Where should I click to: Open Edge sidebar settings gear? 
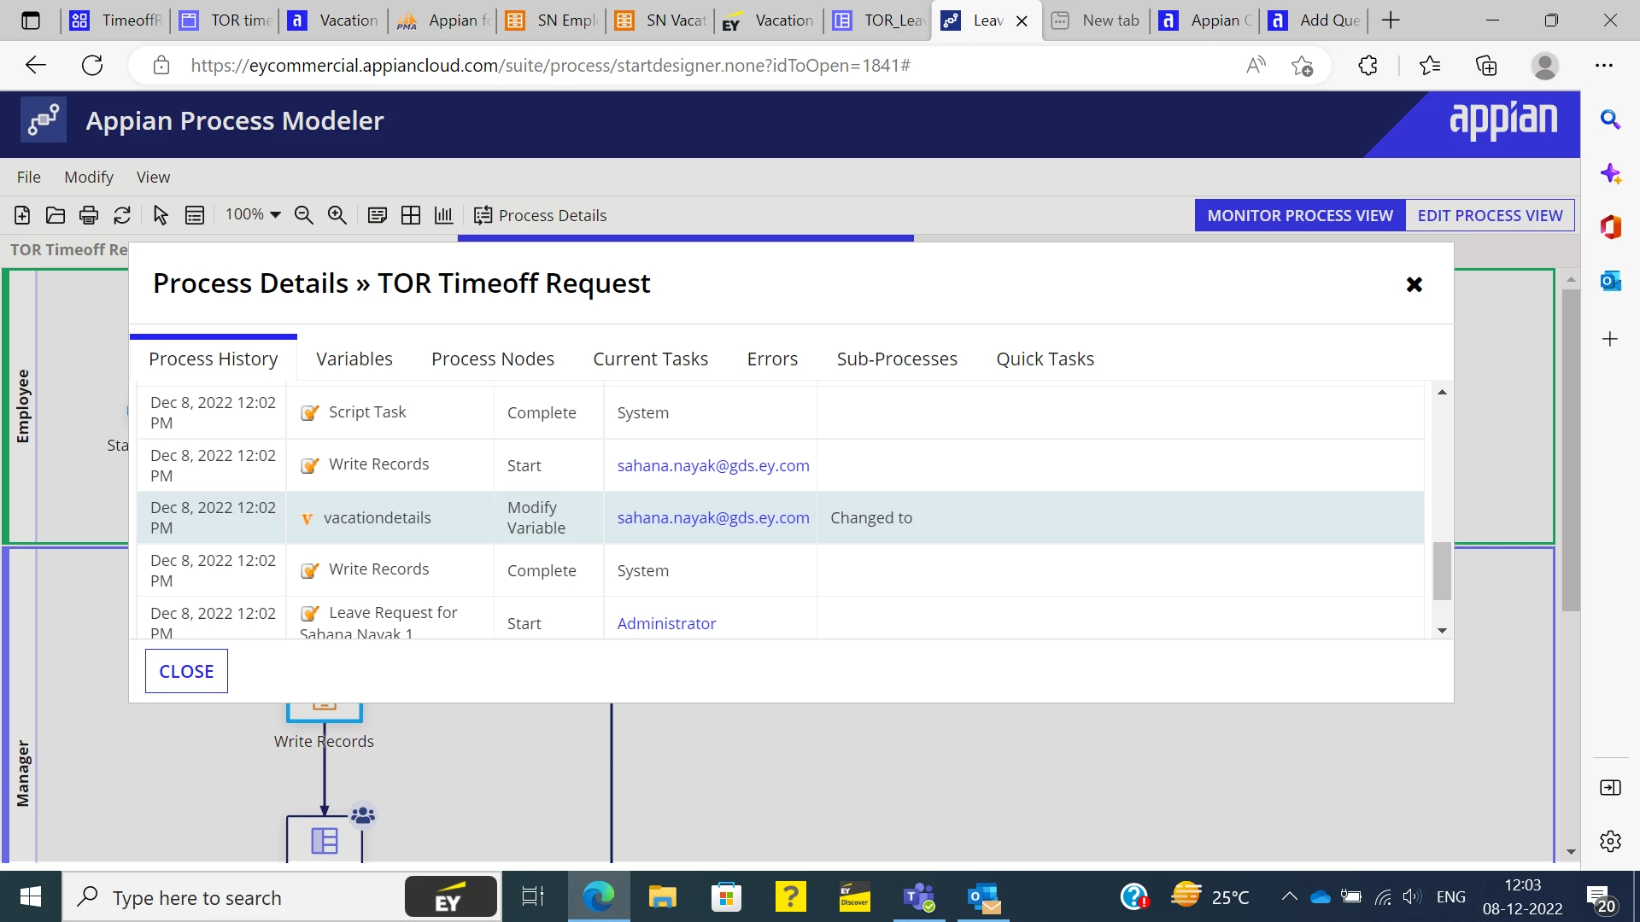(1610, 841)
